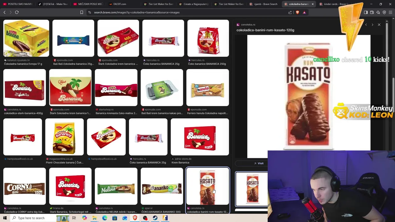Open Task View in the taskbar
Screen dimensions: 395x222
(74, 218)
